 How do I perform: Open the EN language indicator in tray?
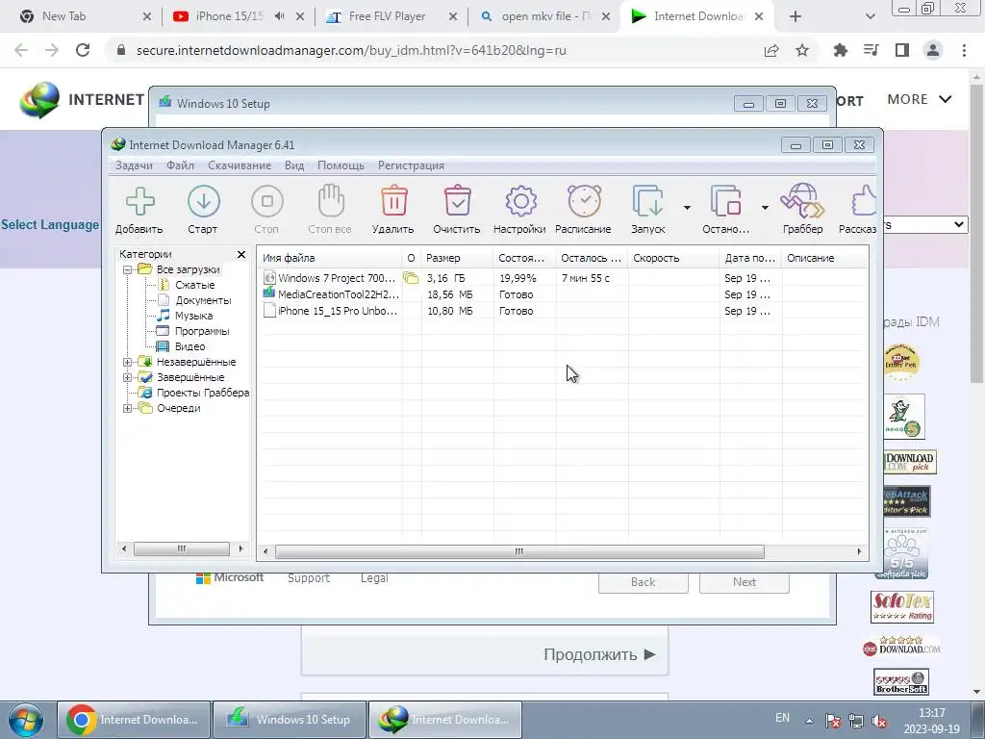(x=782, y=718)
